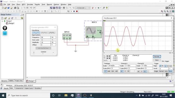The width and height of the screenshot is (175, 98).
Task: Click the ground symbol on schematic
Action: [x=75, y=51]
